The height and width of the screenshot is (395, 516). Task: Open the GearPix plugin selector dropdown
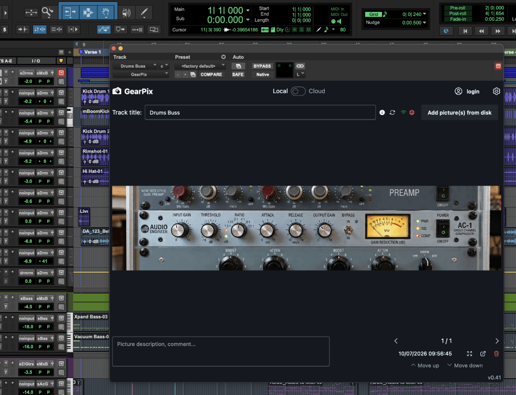(141, 74)
